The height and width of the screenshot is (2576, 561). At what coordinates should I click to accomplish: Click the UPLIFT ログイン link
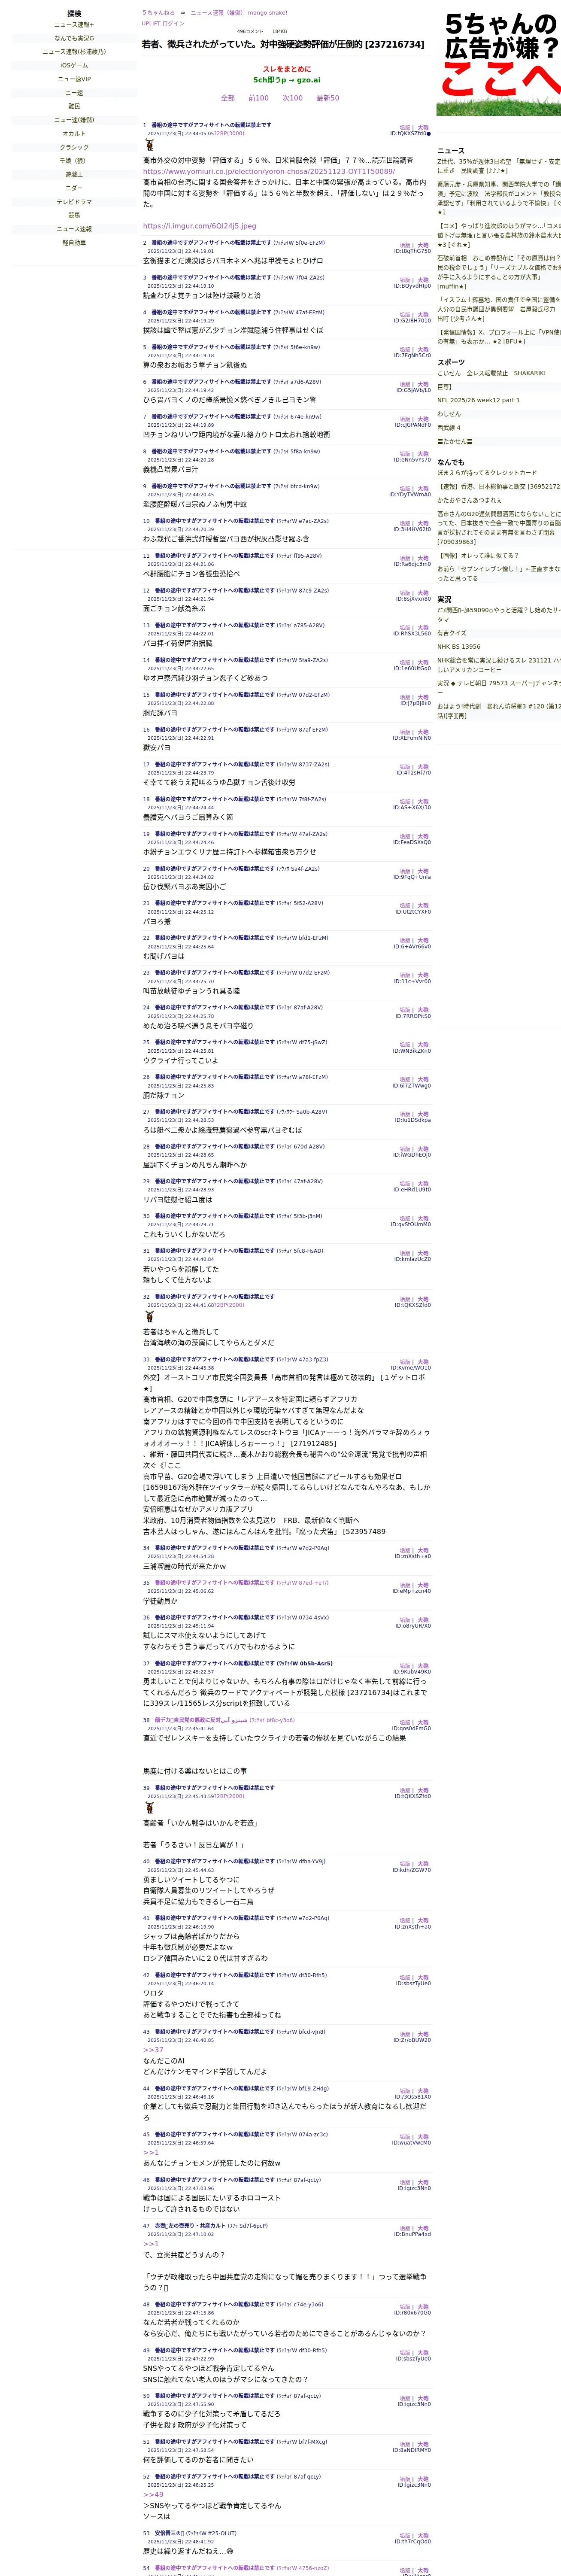[x=163, y=23]
